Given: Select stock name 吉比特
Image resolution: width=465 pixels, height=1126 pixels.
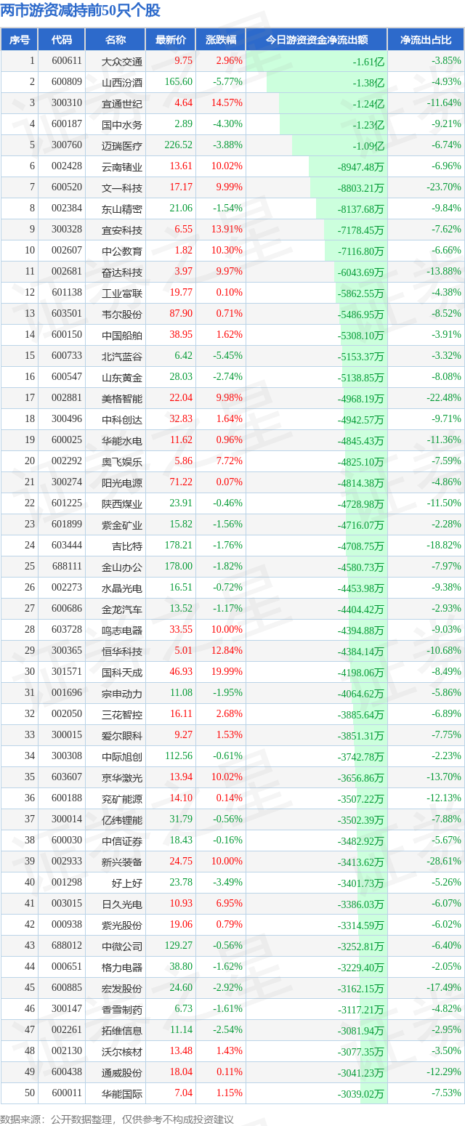Looking at the screenshot, I should pyautogui.click(x=127, y=546).
